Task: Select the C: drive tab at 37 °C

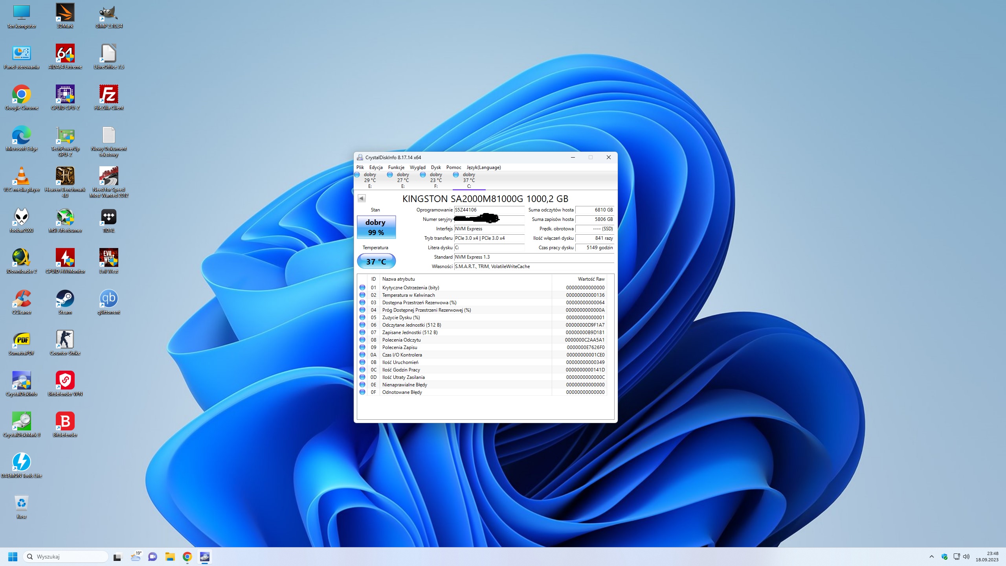Action: (x=468, y=180)
